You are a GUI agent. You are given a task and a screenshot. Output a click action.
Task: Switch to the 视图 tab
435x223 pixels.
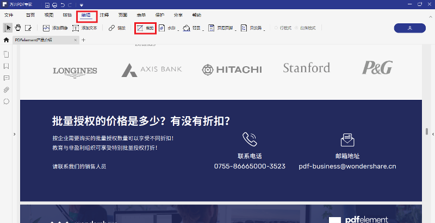tap(49, 15)
